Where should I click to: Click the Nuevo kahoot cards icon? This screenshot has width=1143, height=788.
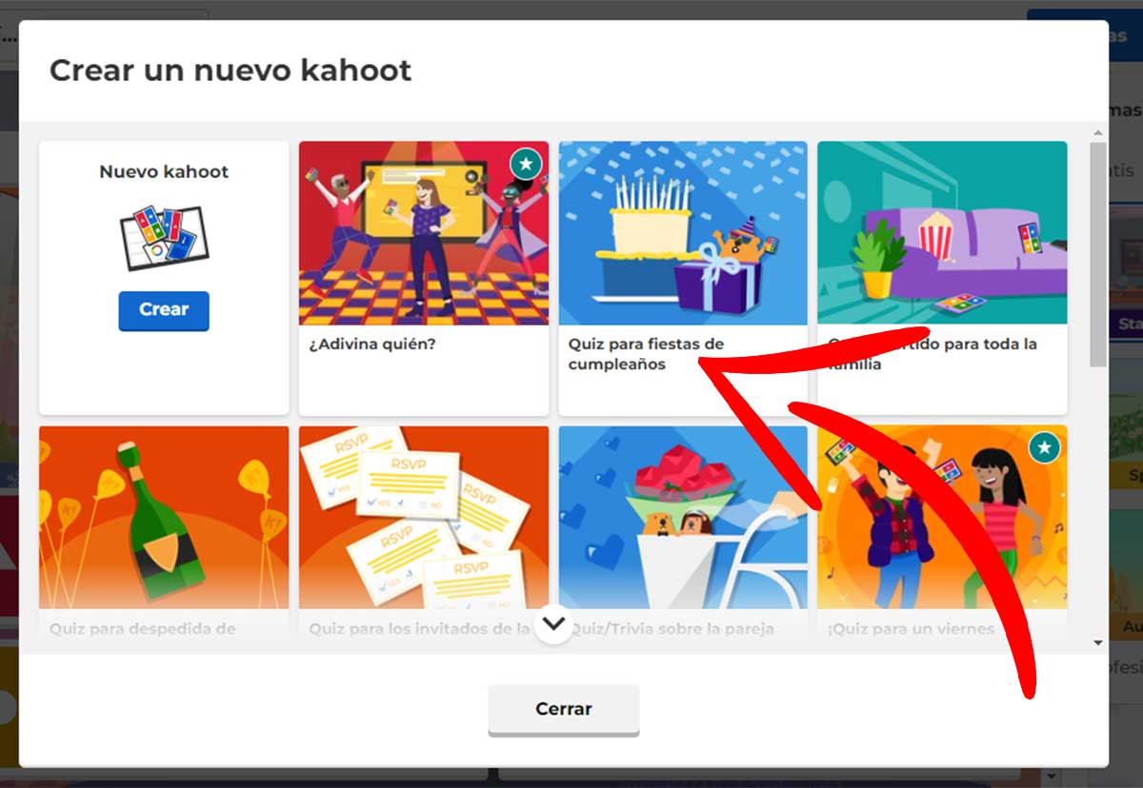(x=164, y=238)
